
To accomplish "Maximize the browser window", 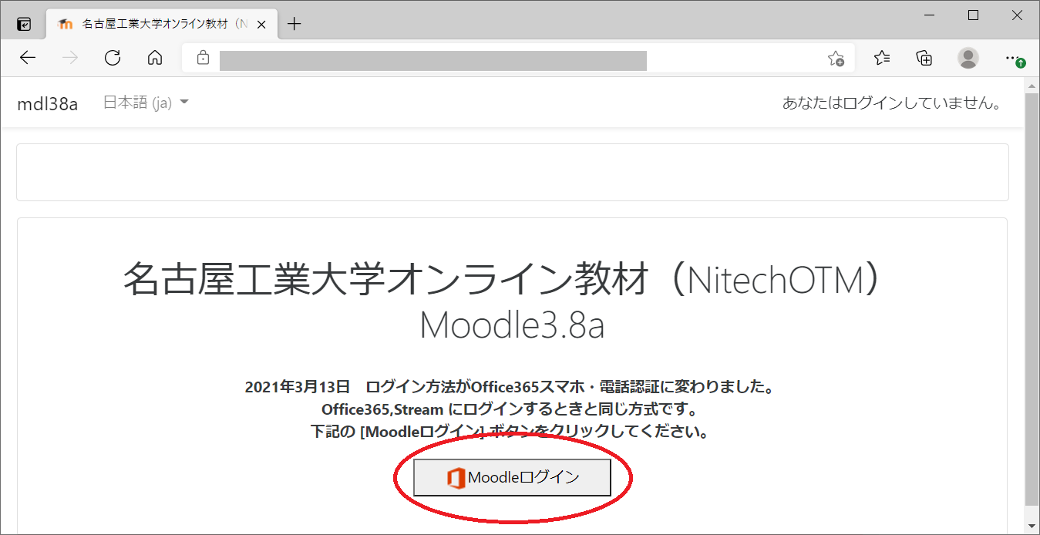I will click(x=974, y=15).
